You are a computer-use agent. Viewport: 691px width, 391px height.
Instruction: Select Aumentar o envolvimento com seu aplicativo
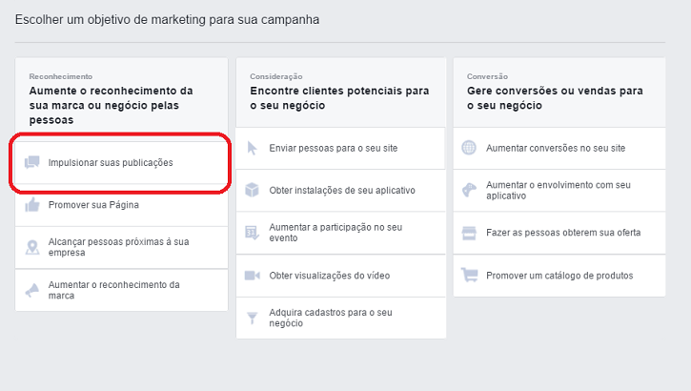559,191
